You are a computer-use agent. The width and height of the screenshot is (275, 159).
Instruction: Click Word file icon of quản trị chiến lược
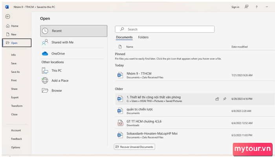(x=120, y=111)
